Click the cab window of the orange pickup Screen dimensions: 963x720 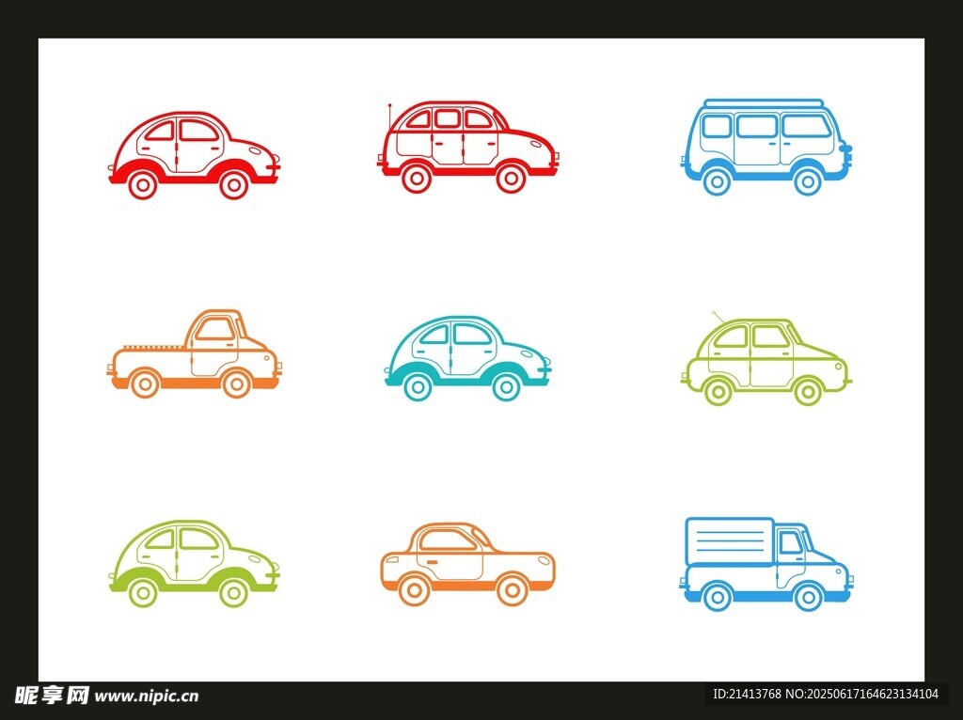tap(217, 329)
